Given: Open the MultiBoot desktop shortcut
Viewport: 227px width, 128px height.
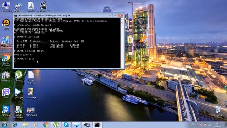Looking at the screenshot, I should 18,7.
